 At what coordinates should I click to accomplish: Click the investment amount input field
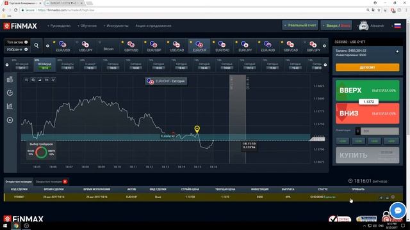pos(380,131)
